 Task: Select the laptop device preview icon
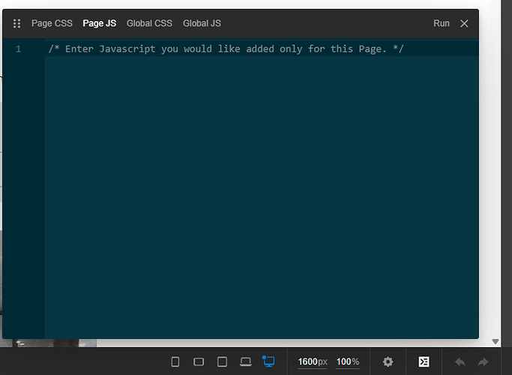point(245,361)
